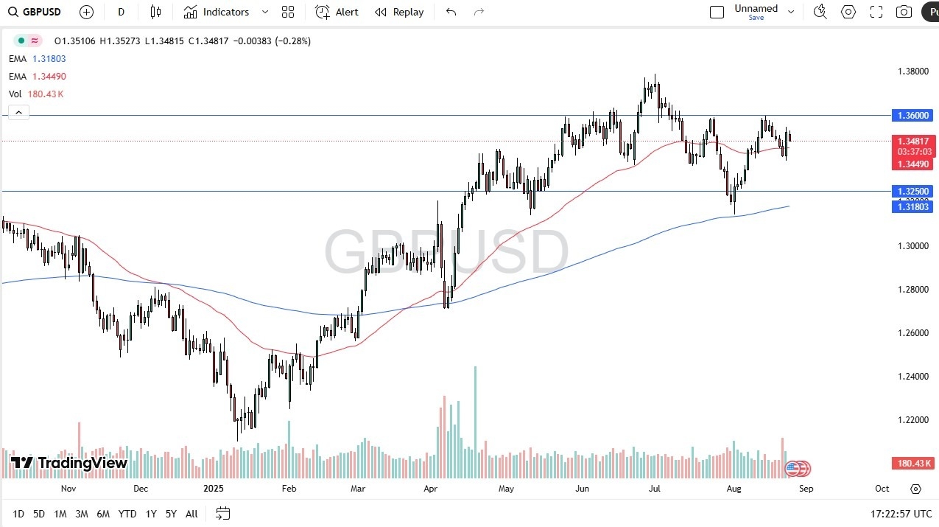Take a chart snapshot with the camera icon
The image size is (939, 527).
pyautogui.click(x=904, y=12)
